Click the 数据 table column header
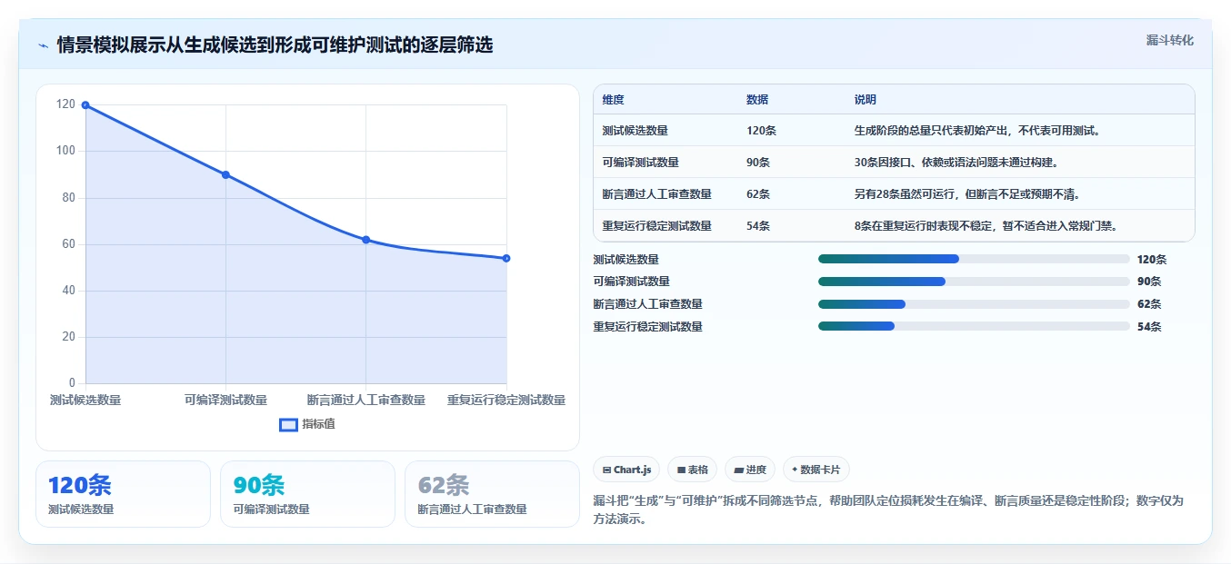The width and height of the screenshot is (1231, 564). click(x=757, y=100)
